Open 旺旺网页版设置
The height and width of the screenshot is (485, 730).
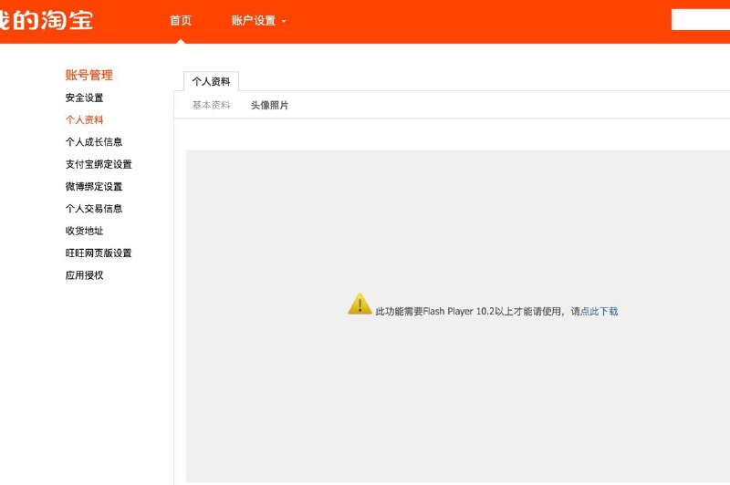[99, 253]
